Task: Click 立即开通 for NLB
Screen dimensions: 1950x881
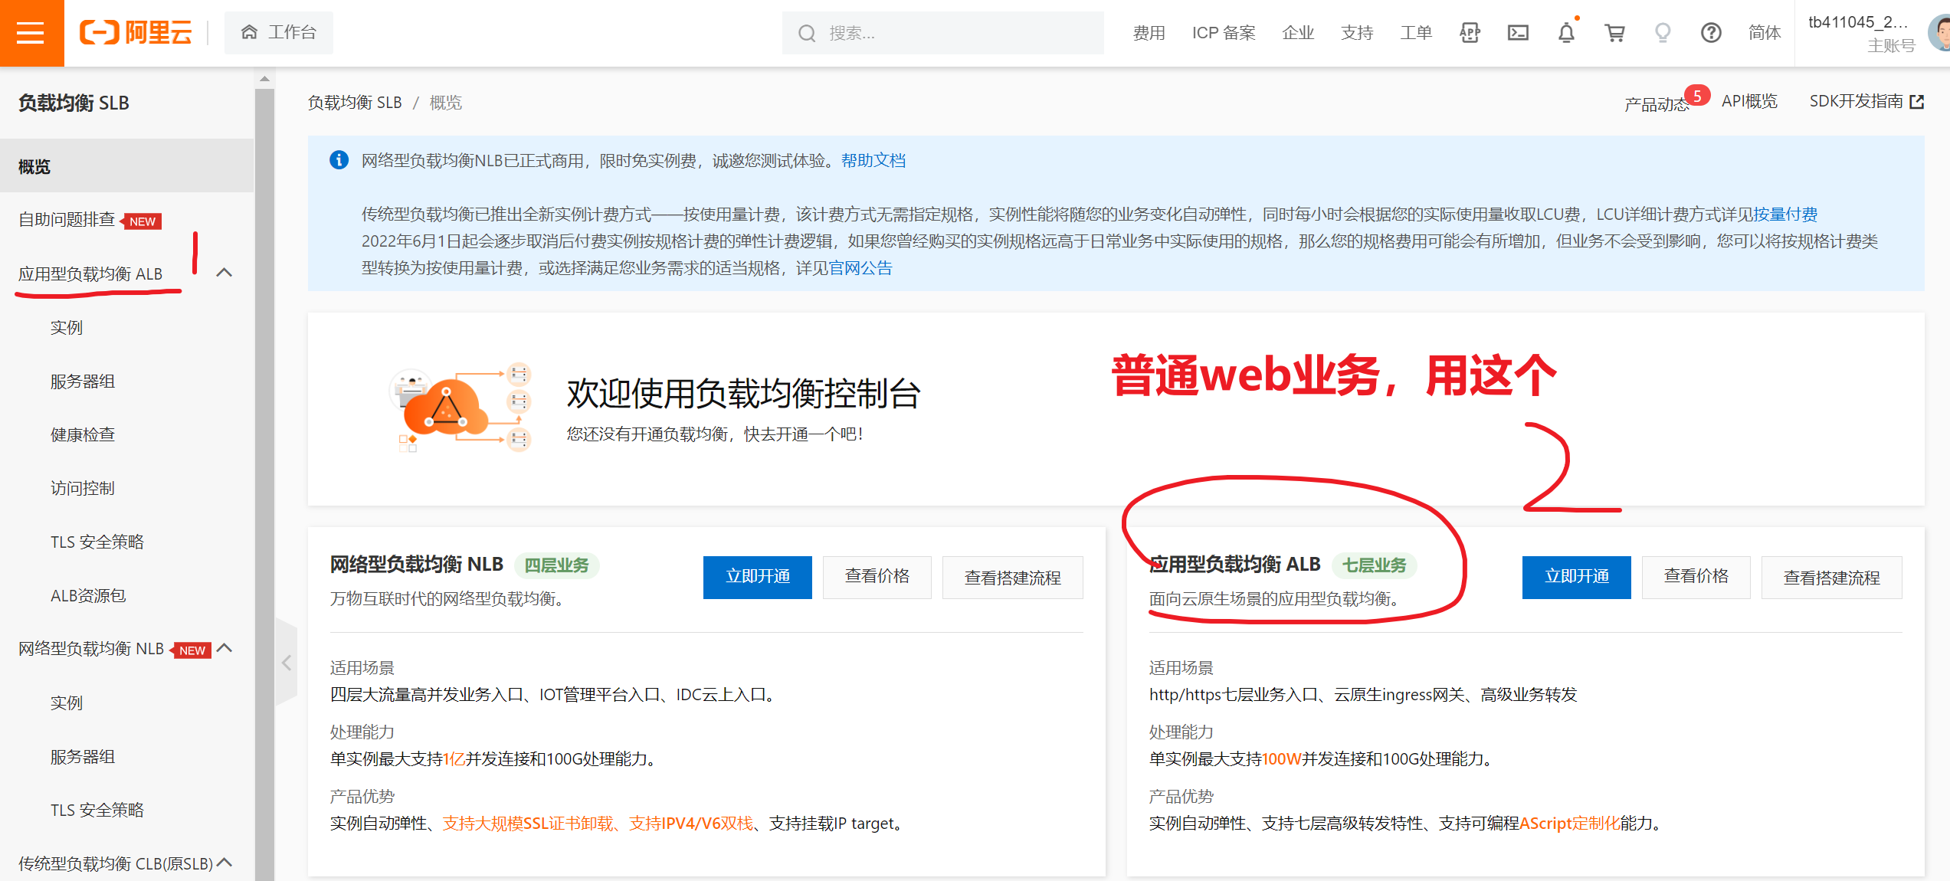Action: click(757, 577)
